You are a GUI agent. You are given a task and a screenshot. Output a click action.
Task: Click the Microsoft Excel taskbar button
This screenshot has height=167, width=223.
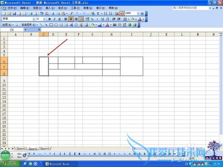tap(60, 164)
